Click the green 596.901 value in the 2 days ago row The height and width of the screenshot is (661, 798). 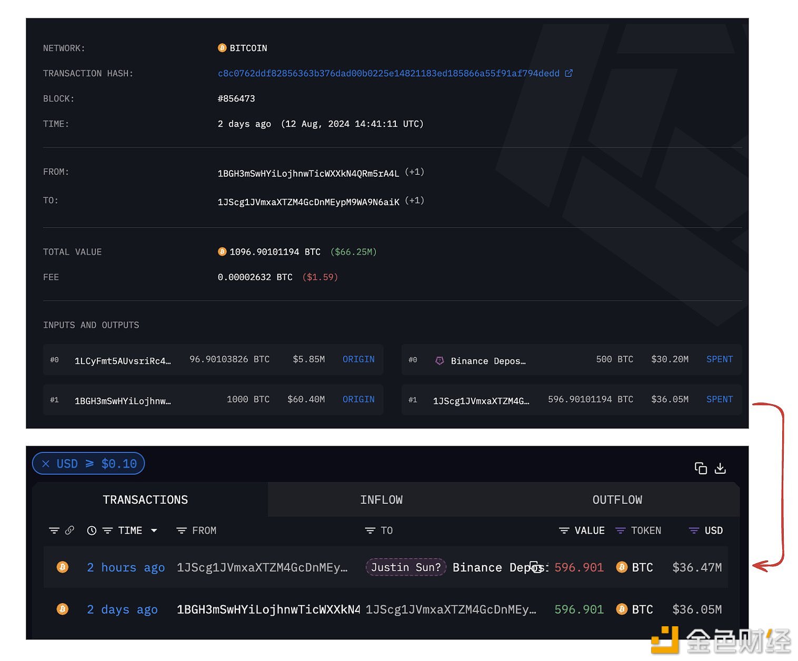click(x=579, y=609)
